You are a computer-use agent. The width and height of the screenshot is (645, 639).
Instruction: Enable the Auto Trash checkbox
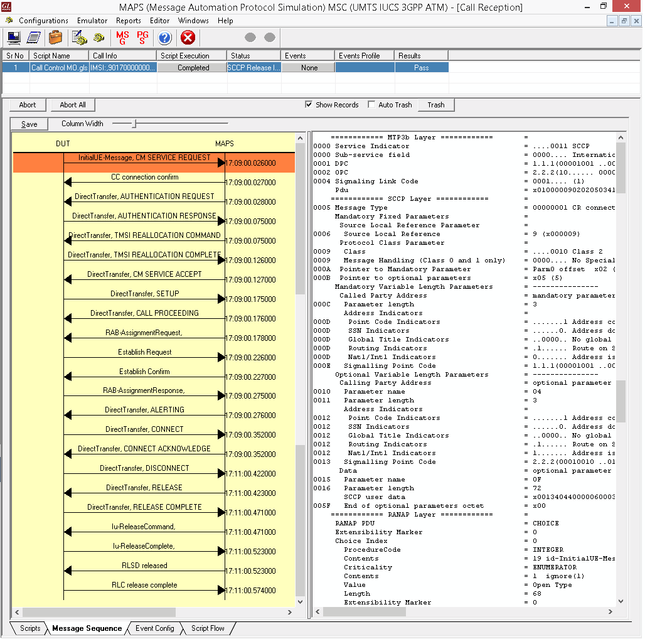point(371,104)
